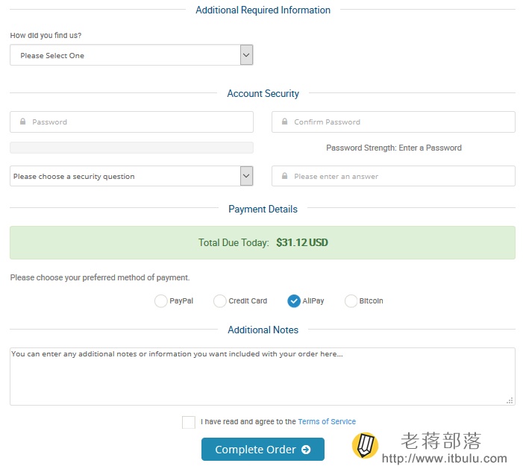Select the PayPal payment option
This screenshot has width=523, height=466.
click(x=160, y=301)
